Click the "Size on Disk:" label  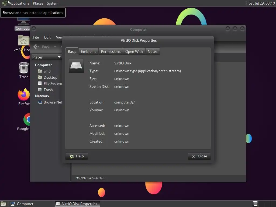[99, 87]
